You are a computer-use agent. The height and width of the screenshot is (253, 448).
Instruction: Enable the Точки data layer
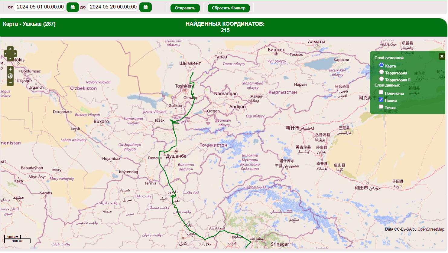pyautogui.click(x=381, y=107)
